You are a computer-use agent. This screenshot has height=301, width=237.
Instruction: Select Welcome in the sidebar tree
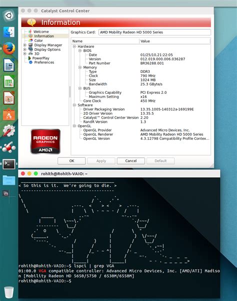coord(41,31)
